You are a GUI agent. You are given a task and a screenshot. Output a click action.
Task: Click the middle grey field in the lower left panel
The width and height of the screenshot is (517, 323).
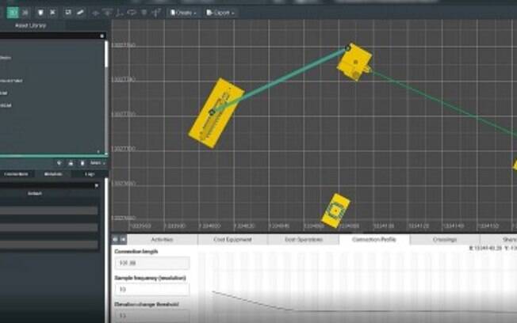49,227
